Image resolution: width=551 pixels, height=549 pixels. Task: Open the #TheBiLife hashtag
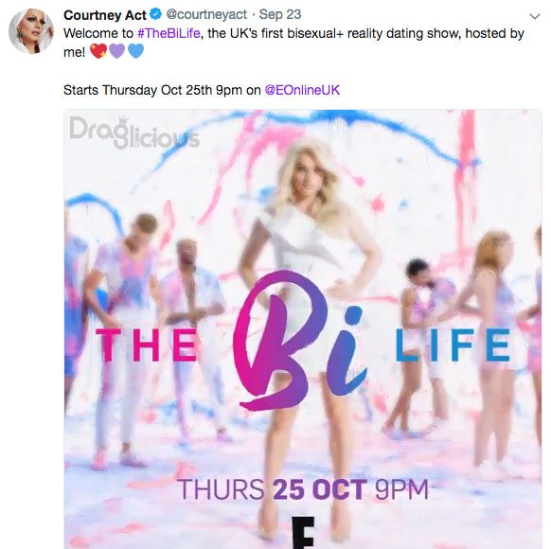tap(169, 34)
